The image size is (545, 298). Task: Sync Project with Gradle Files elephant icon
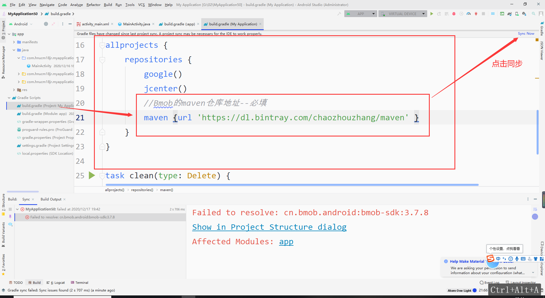pos(510,14)
